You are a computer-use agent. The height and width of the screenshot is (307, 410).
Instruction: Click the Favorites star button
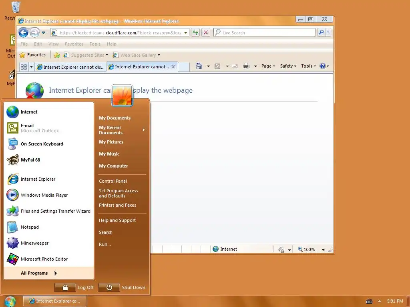33,55
